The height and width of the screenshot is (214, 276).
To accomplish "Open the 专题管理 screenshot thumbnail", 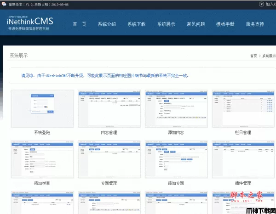I will [x=109, y=159].
